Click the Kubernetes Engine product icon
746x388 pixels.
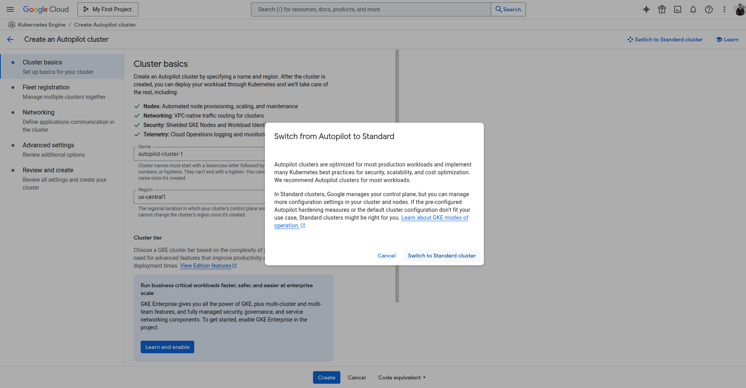(x=12, y=25)
